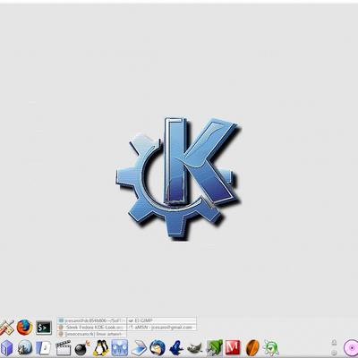Switch to the linux artwork browser task

click(92, 334)
